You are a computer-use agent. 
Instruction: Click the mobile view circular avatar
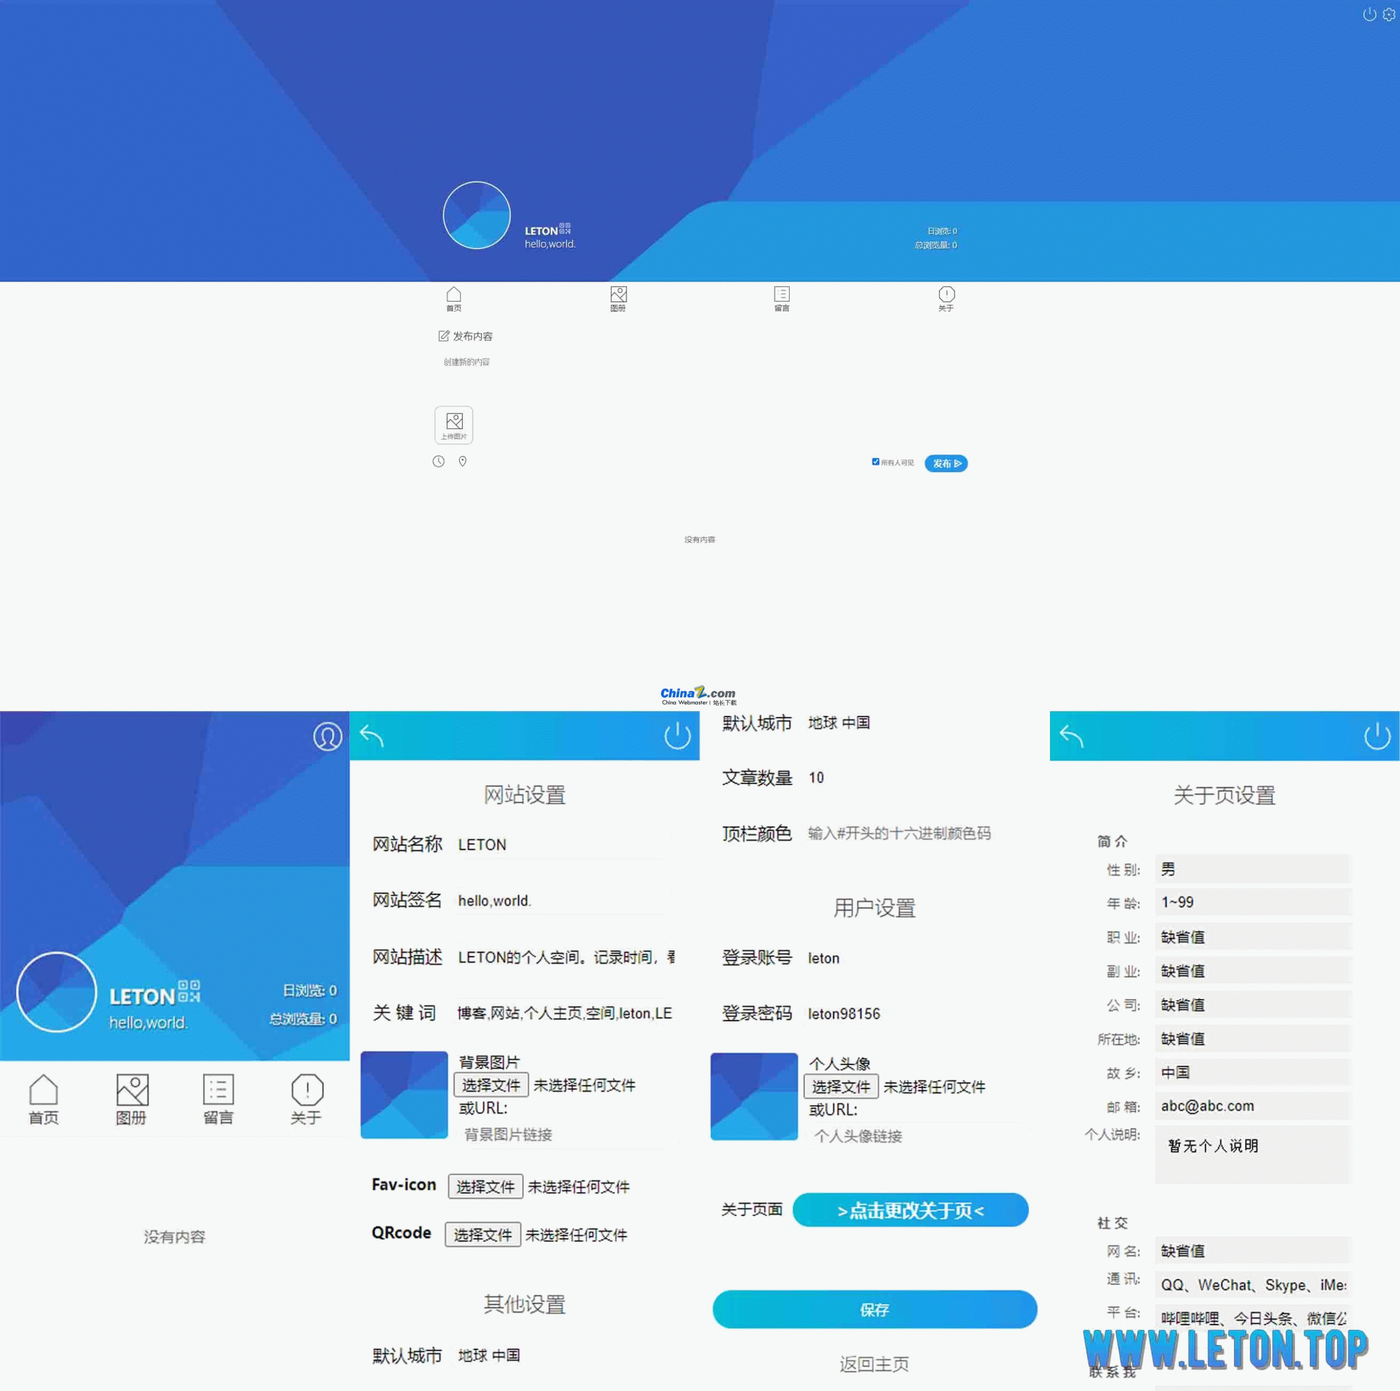tap(56, 992)
